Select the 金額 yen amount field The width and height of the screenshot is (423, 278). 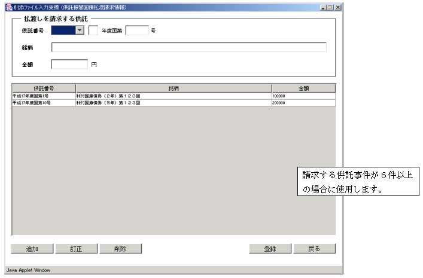click(70, 64)
